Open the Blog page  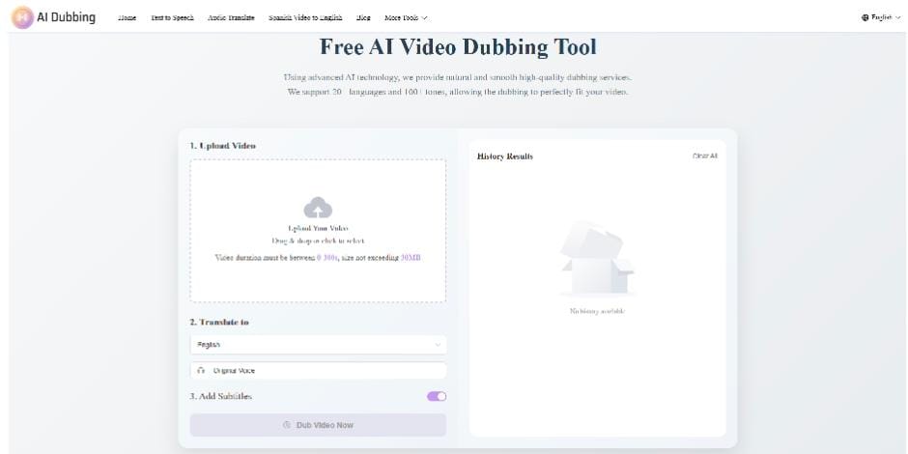pyautogui.click(x=363, y=17)
